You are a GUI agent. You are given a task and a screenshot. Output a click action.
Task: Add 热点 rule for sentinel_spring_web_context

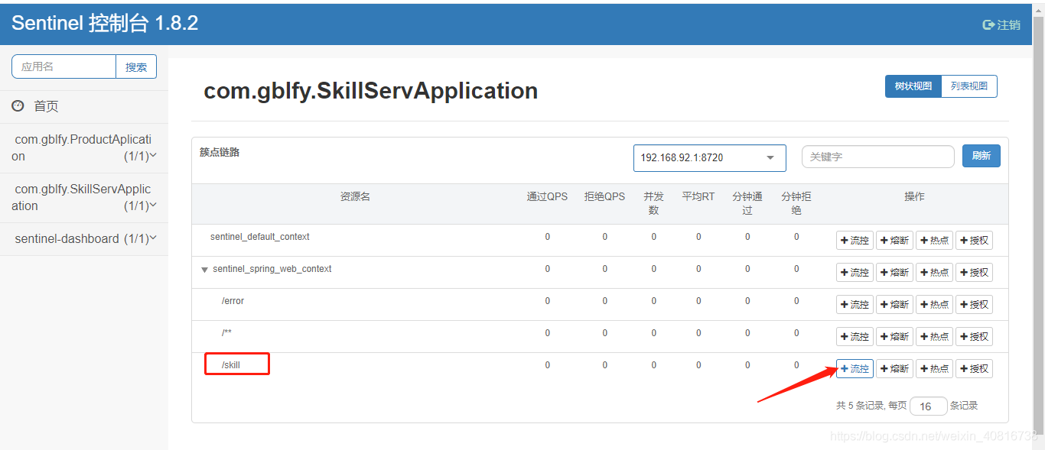[934, 273]
